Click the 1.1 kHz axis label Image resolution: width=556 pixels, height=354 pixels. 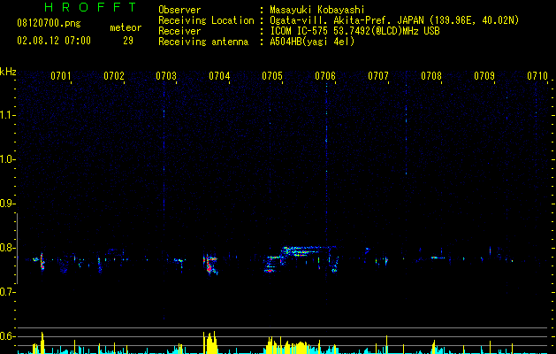8,115
